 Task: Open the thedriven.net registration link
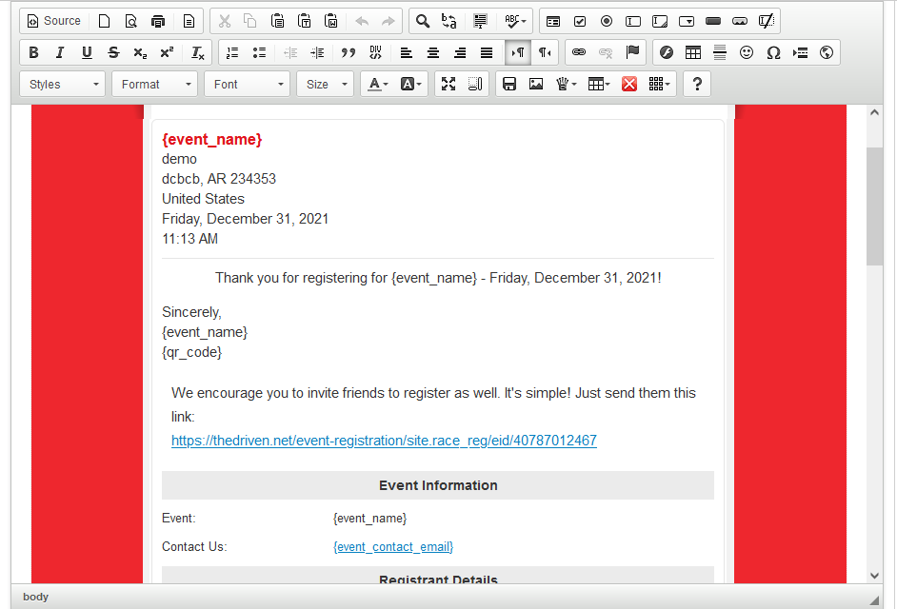384,441
